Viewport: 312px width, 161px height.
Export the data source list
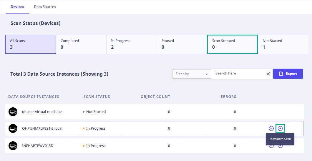(288, 74)
